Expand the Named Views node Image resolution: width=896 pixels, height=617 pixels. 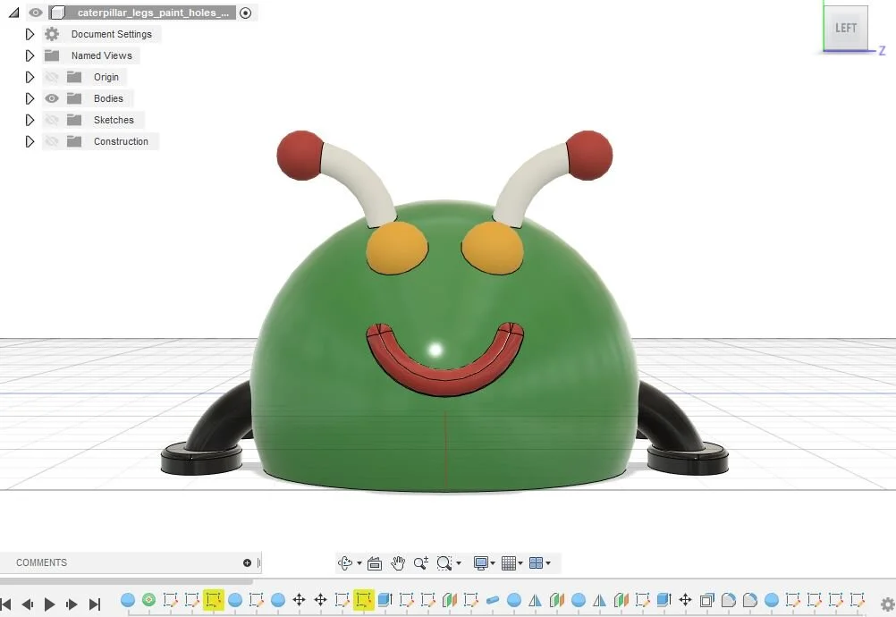(30, 55)
